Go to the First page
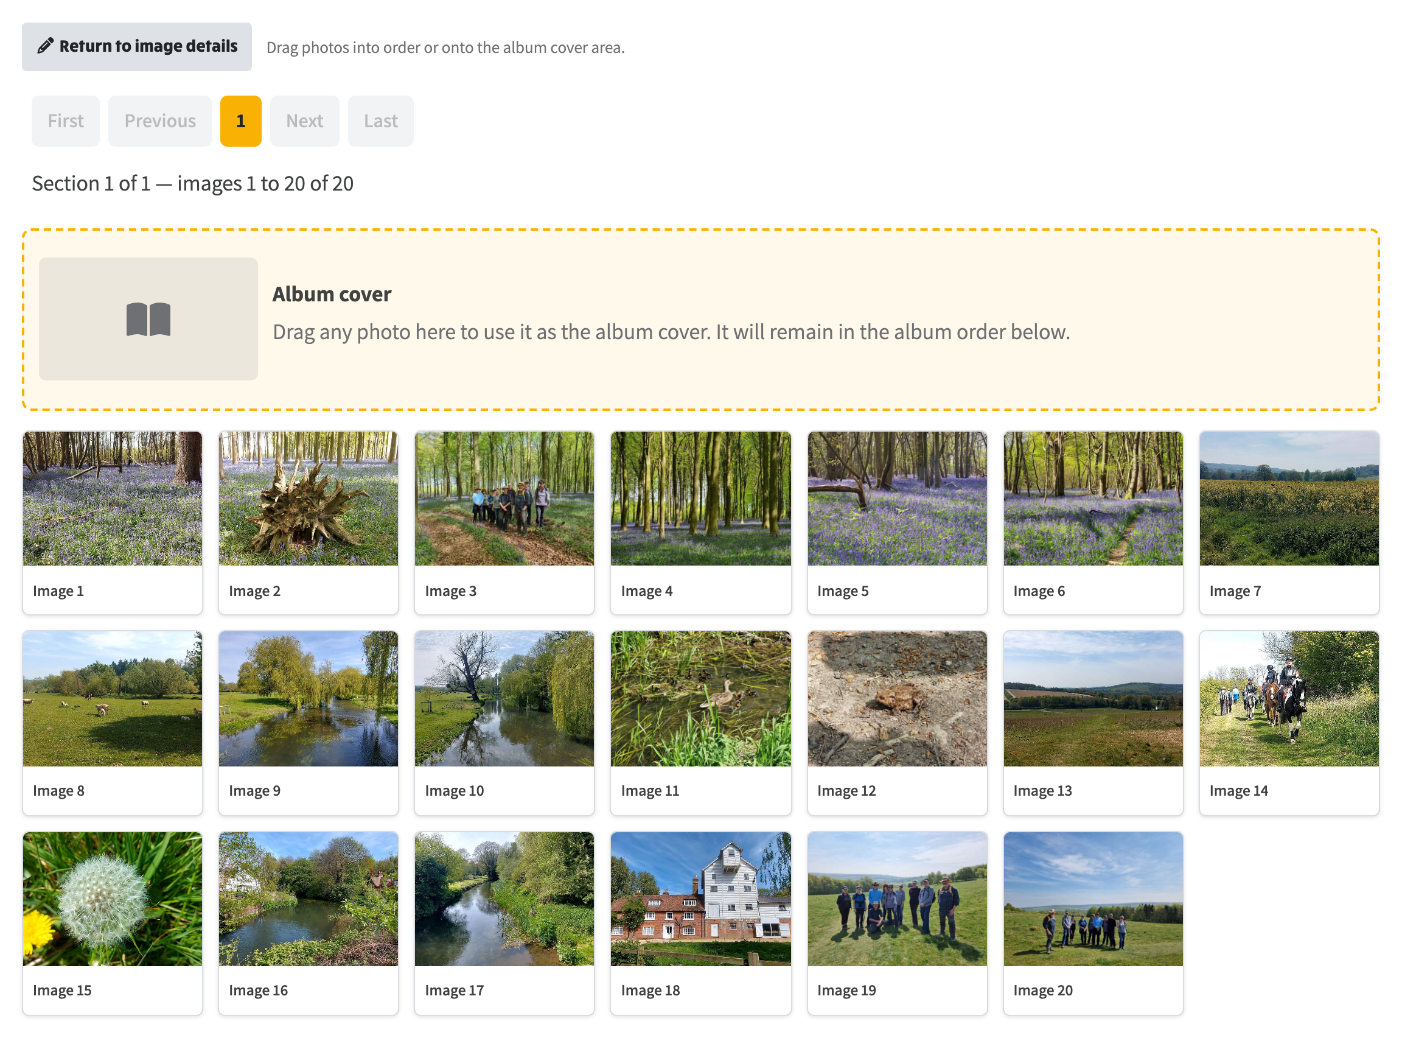The image size is (1402, 1038). (x=65, y=121)
